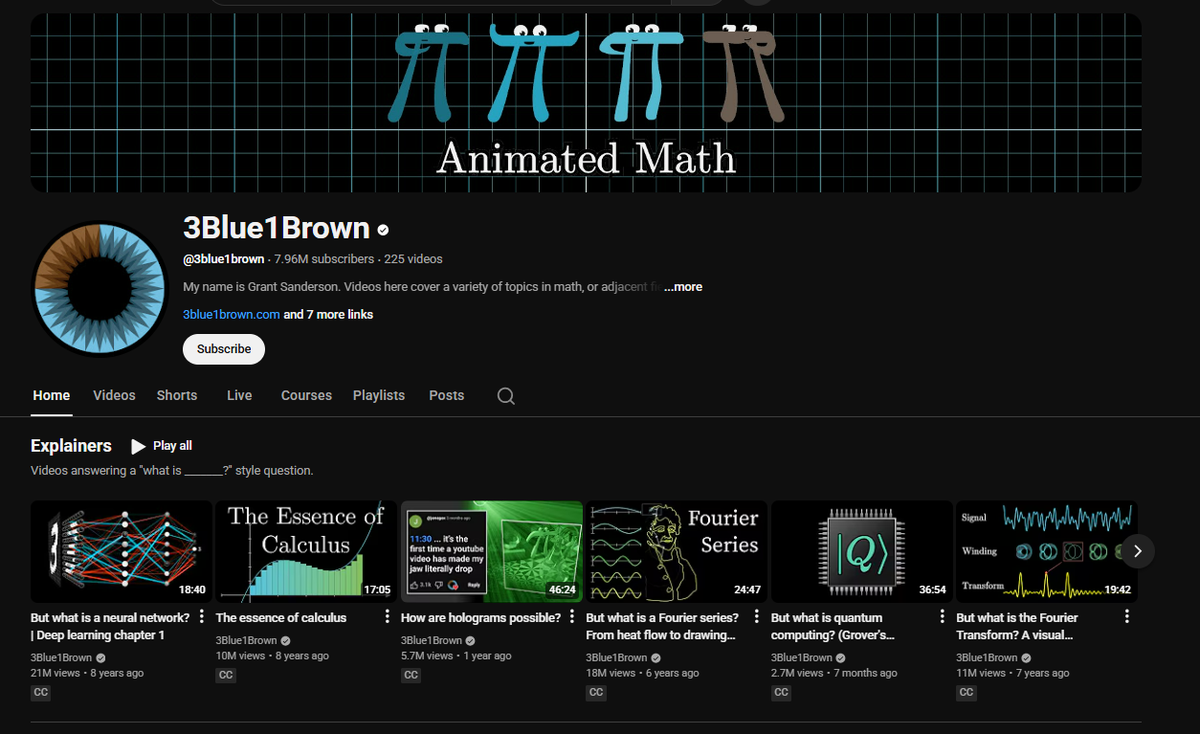Click CC badge under quantum computing video
1200x734 pixels.
pos(781,692)
